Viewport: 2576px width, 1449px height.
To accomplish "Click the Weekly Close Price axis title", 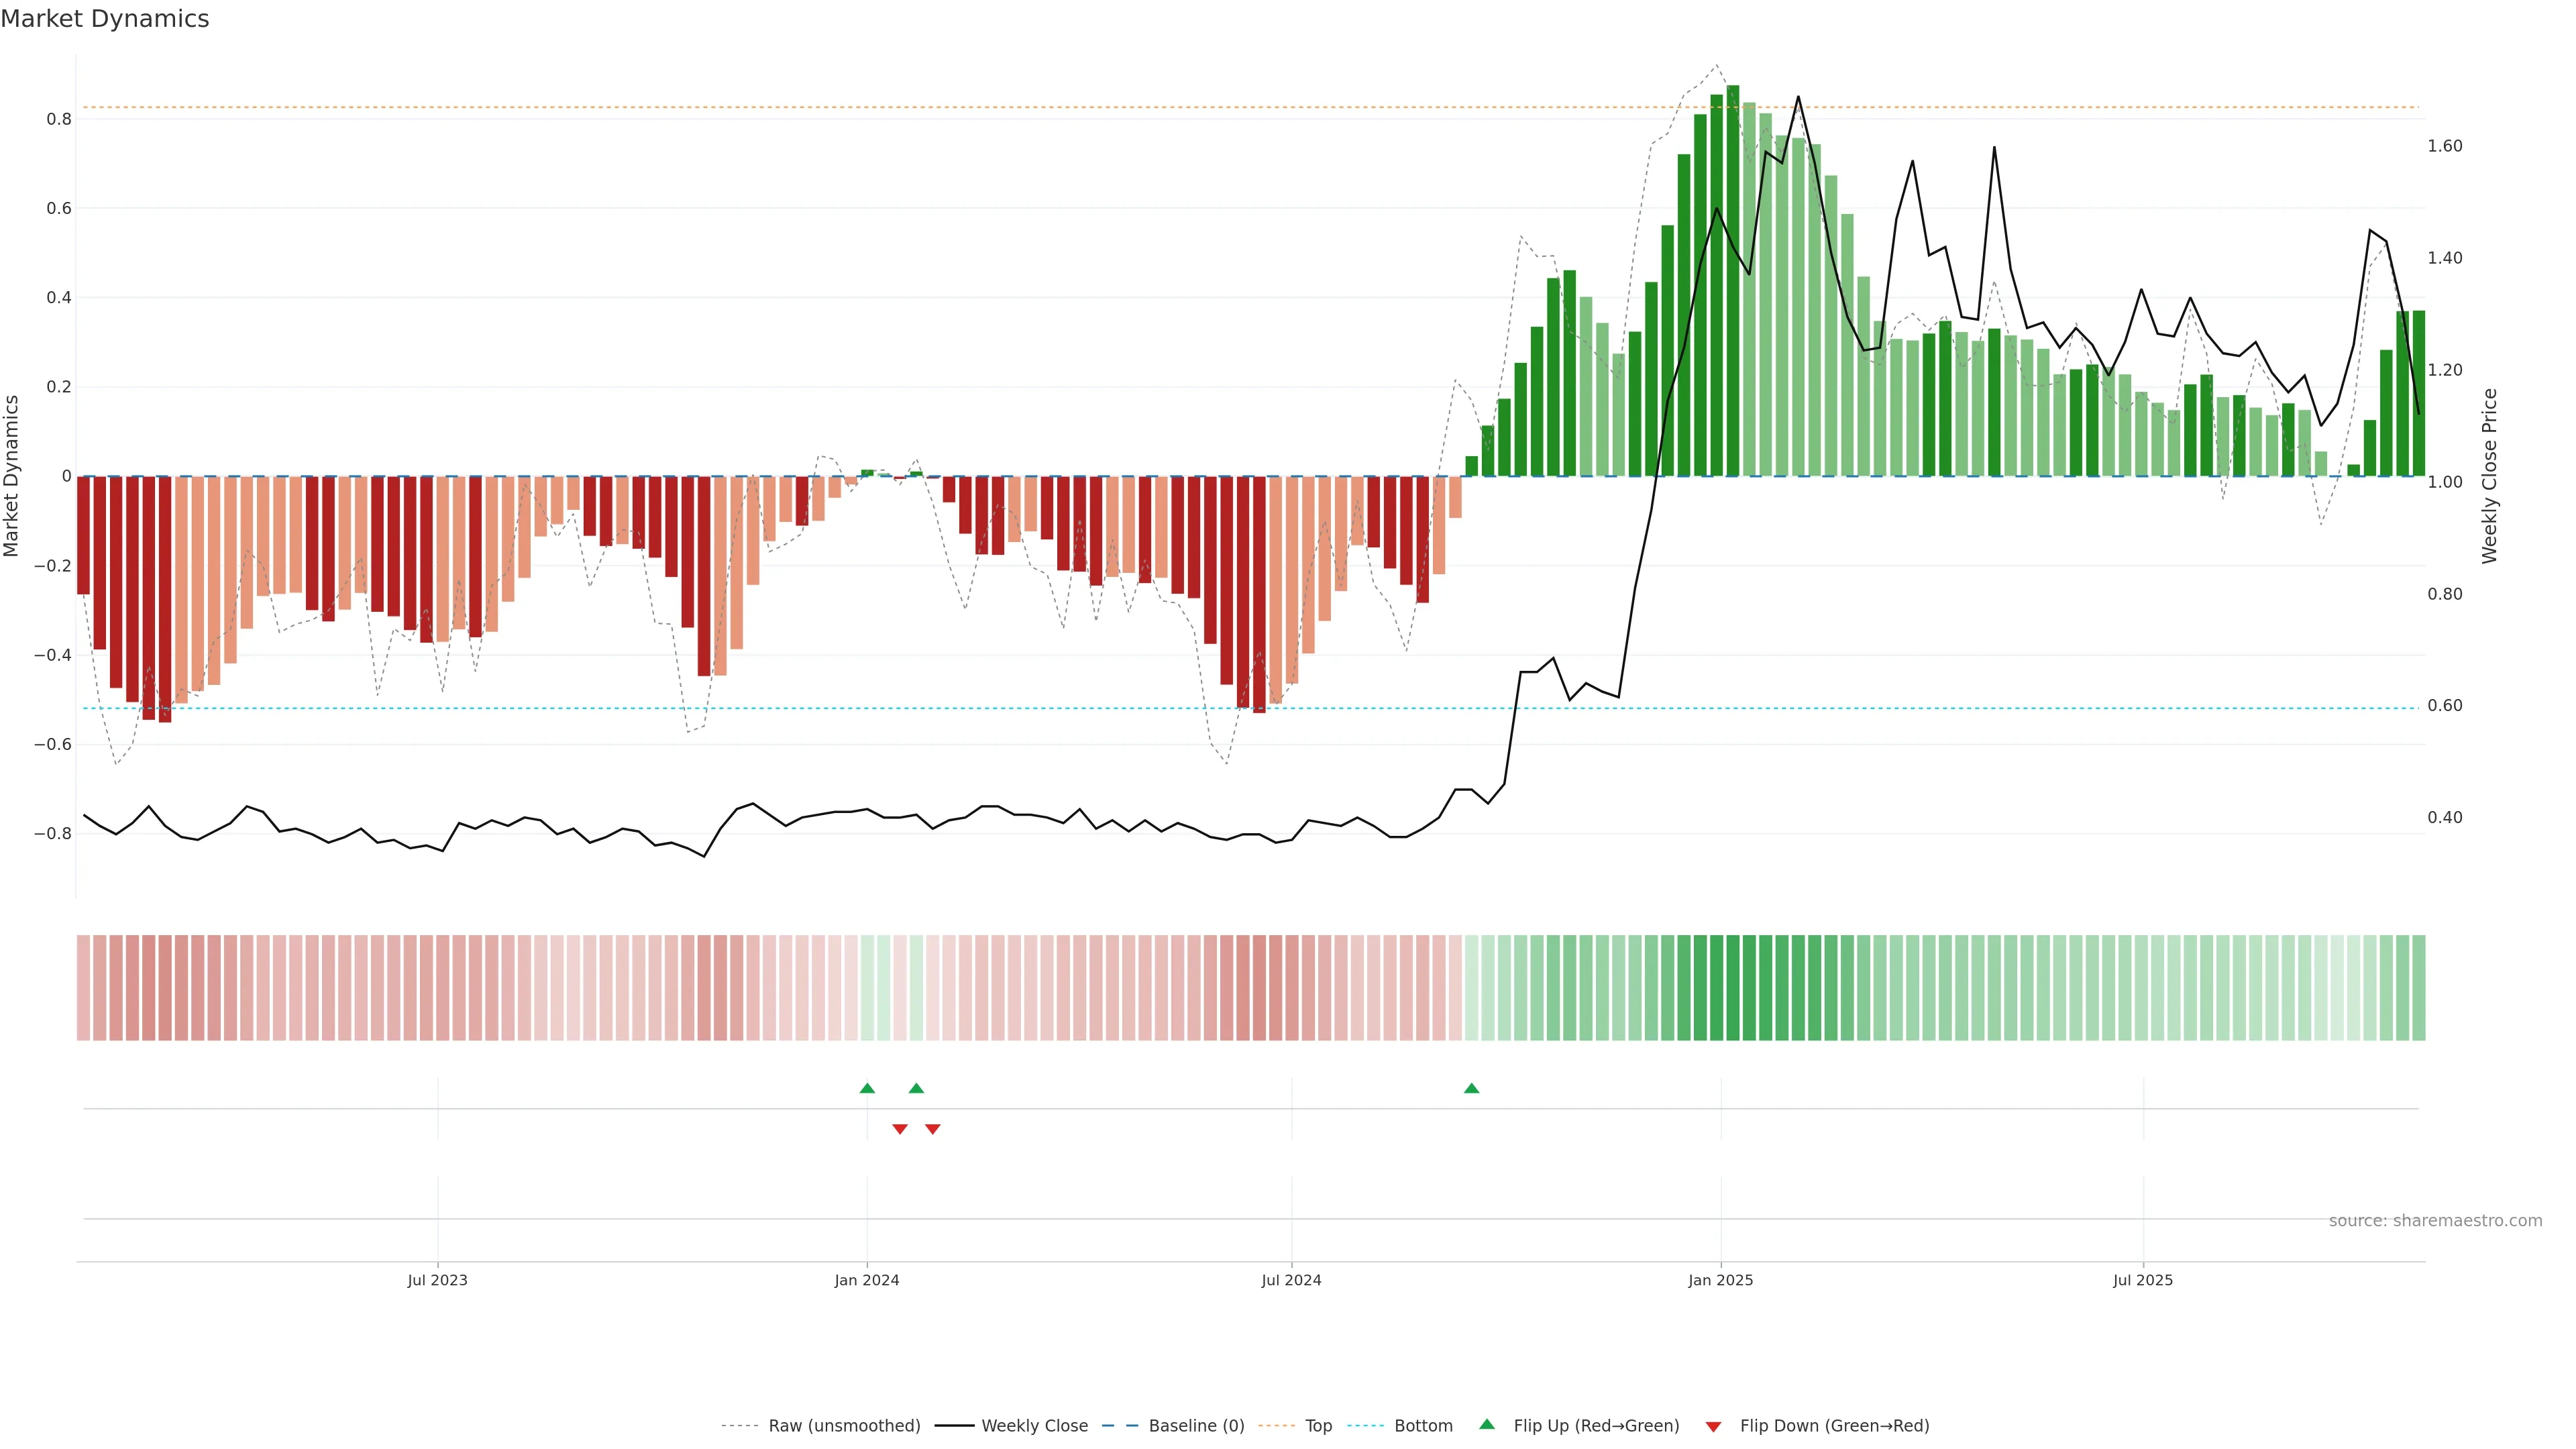I will (x=2490, y=476).
